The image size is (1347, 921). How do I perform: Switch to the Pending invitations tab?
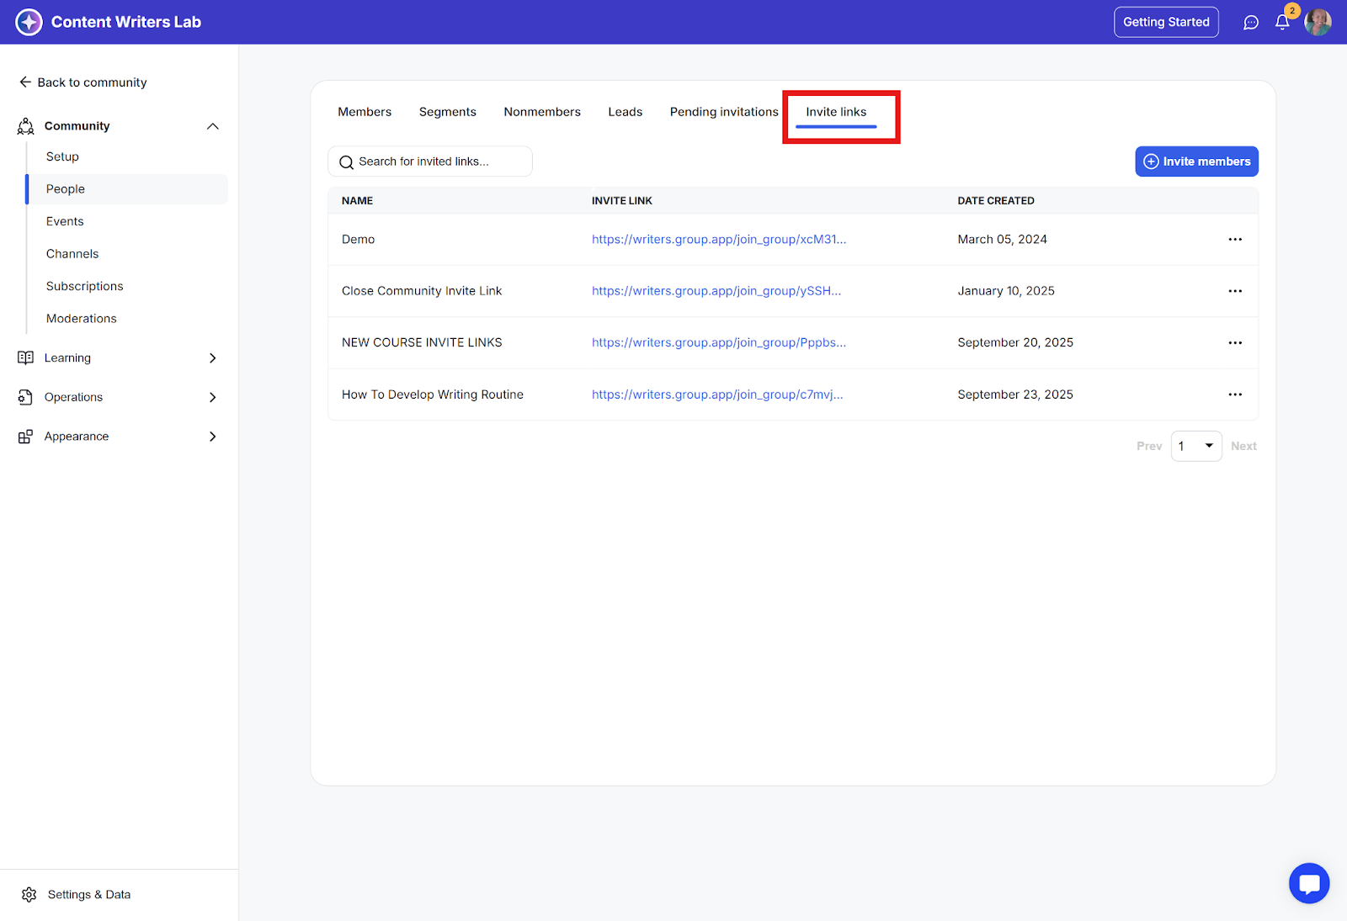tap(724, 112)
